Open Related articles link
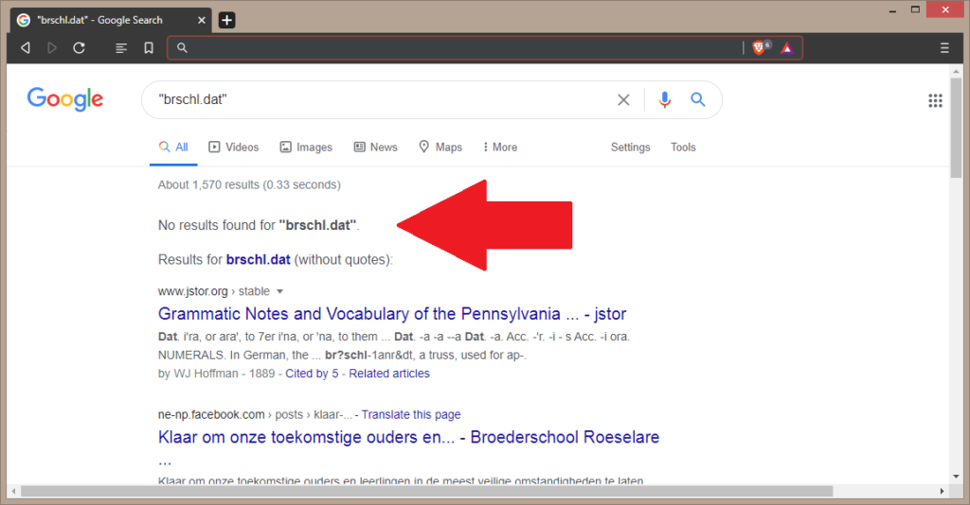 (x=389, y=374)
